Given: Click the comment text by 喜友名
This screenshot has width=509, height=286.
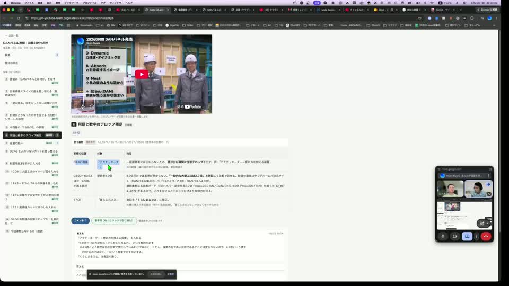Looking at the screenshot, I should click(x=162, y=247).
